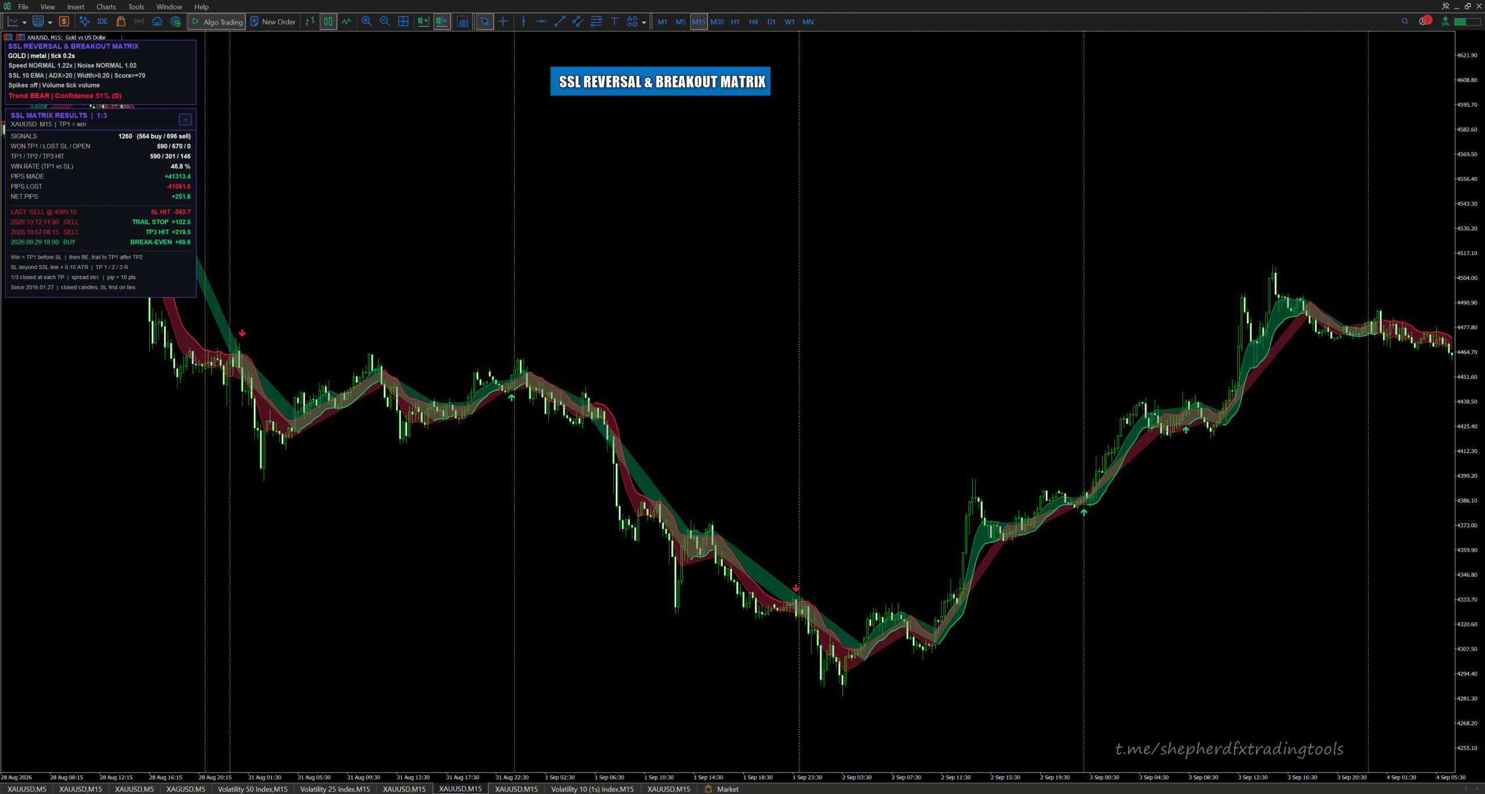Select the Fibonacci retracement tool
This screenshot has width=1485, height=794.
point(596,21)
